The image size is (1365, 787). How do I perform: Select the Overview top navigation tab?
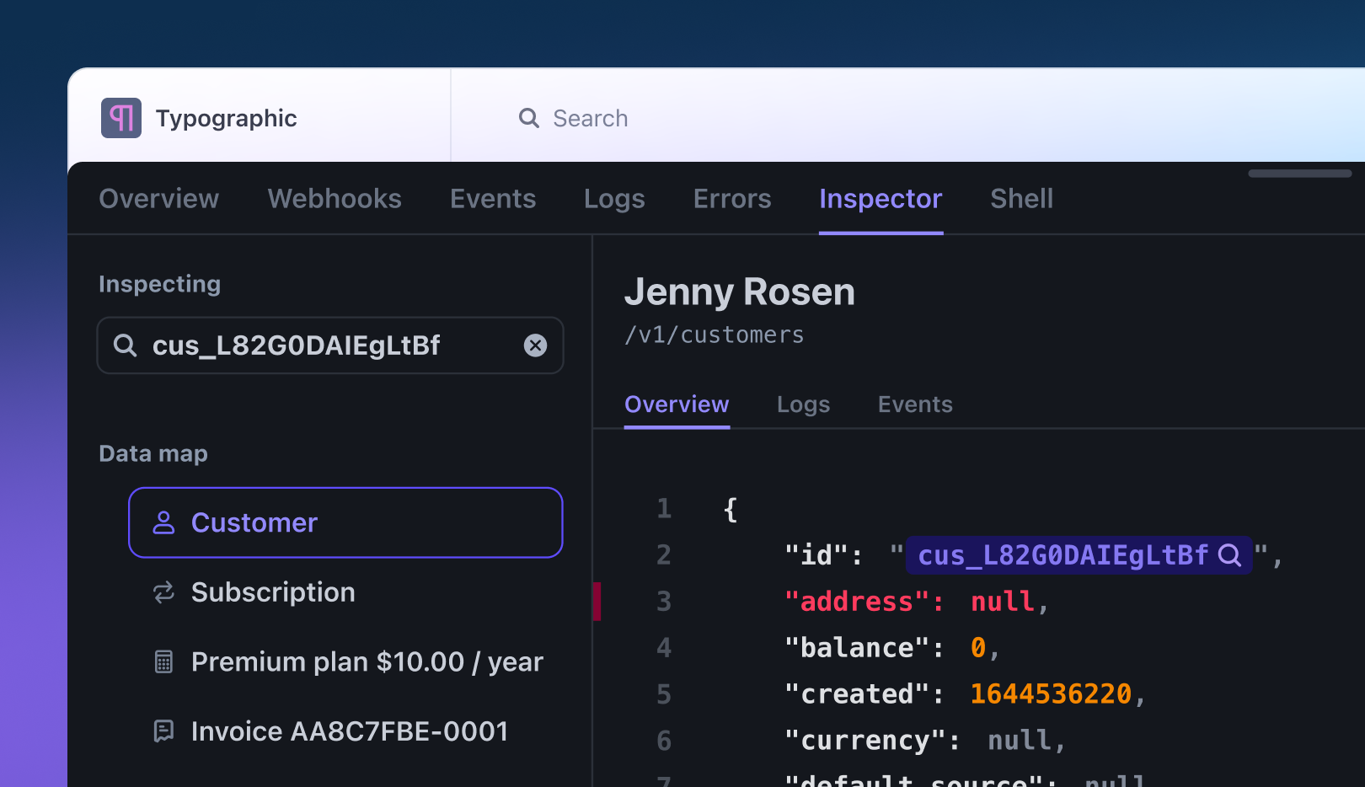(x=158, y=199)
